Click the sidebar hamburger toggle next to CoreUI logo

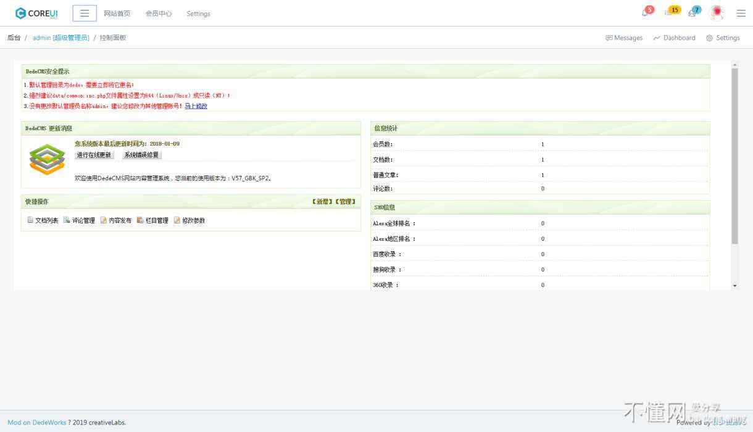[x=85, y=13]
